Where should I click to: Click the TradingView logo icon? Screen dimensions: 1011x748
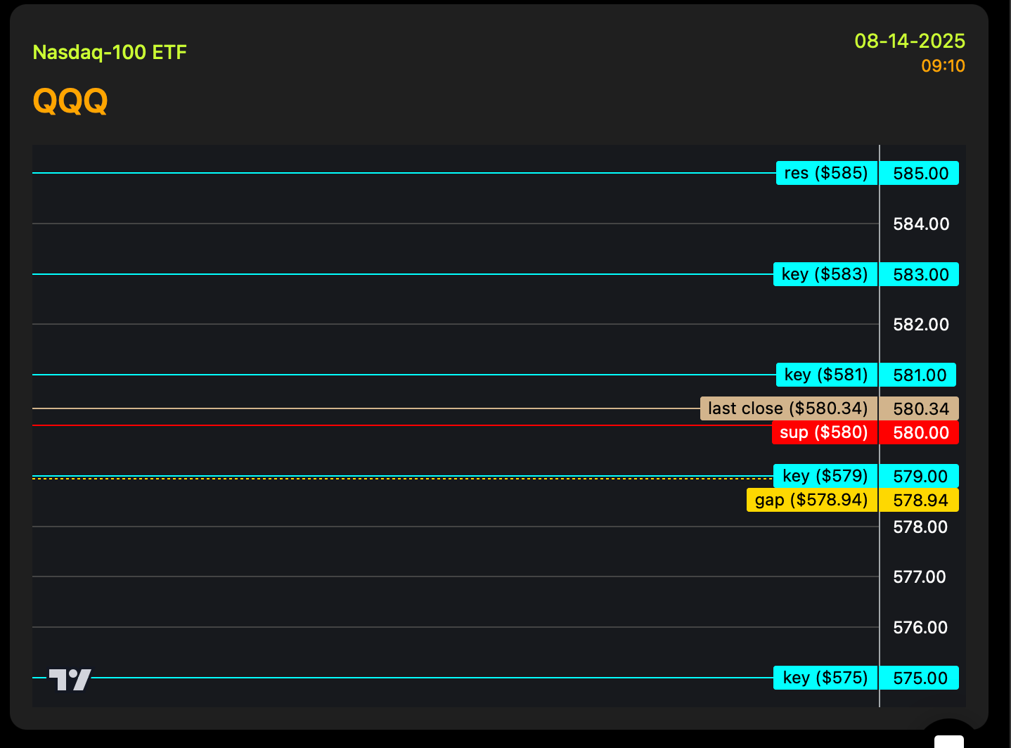(x=70, y=679)
